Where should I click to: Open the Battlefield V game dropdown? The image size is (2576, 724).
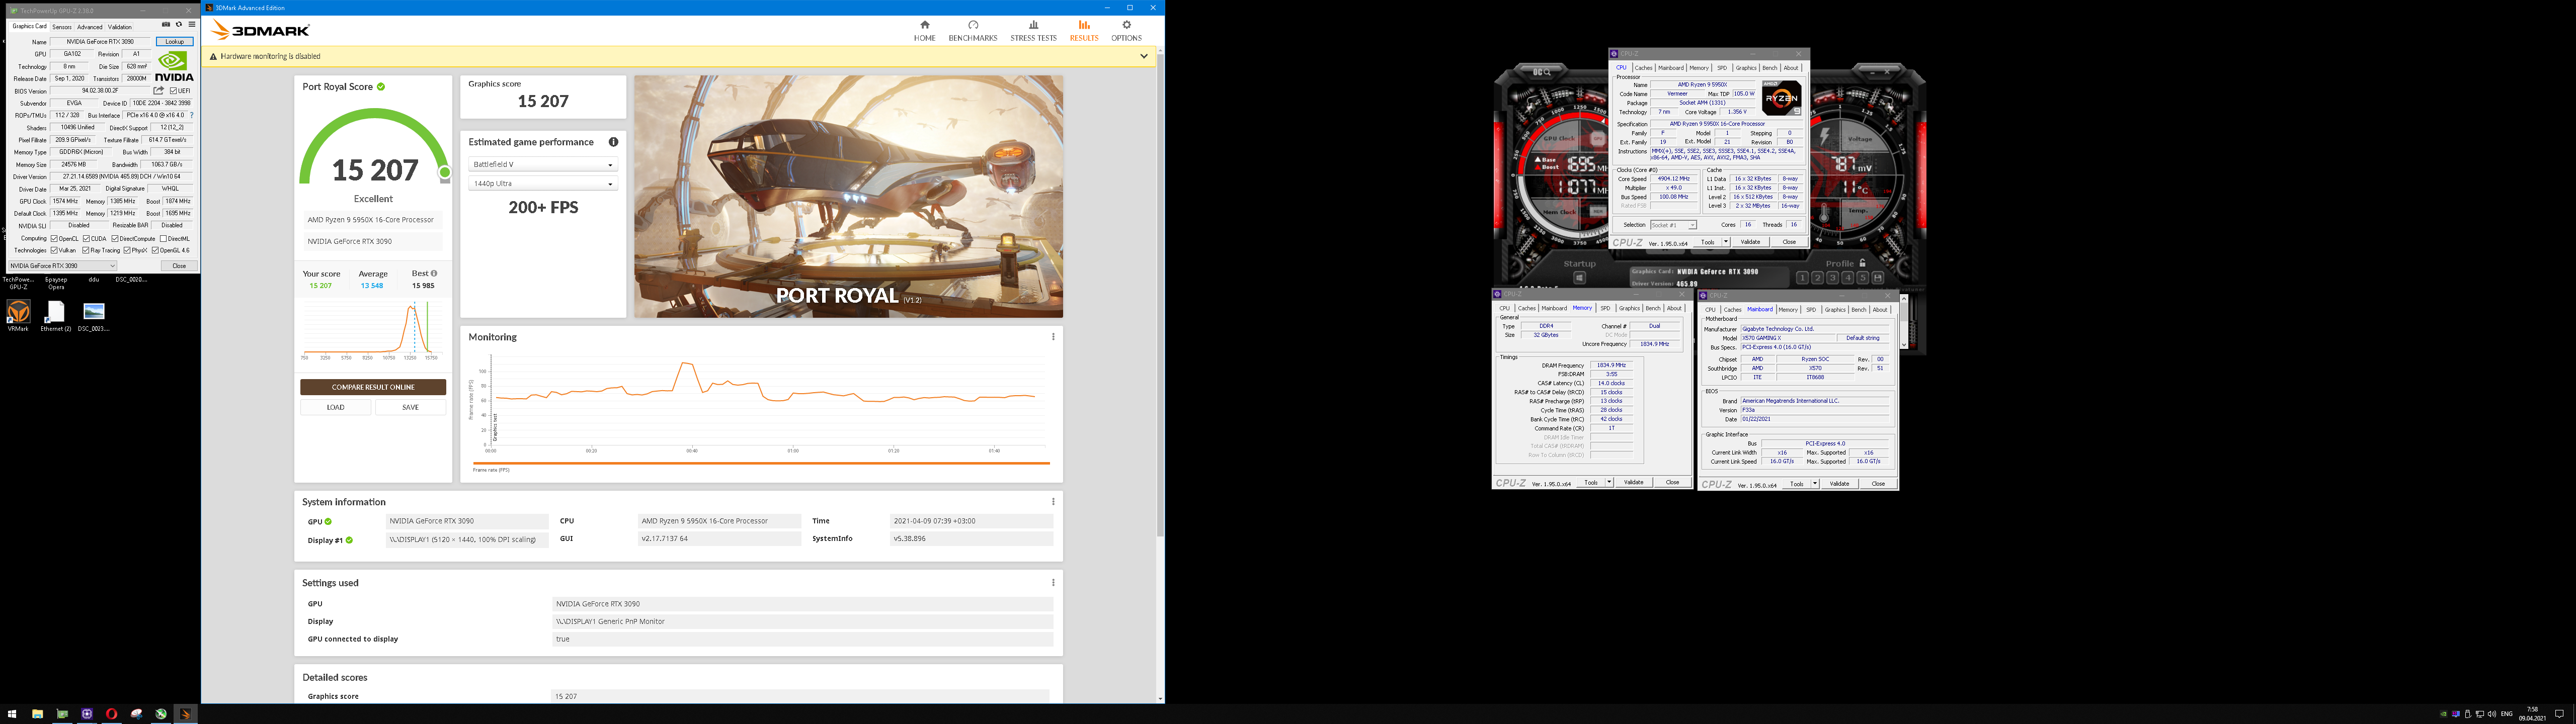[x=543, y=164]
